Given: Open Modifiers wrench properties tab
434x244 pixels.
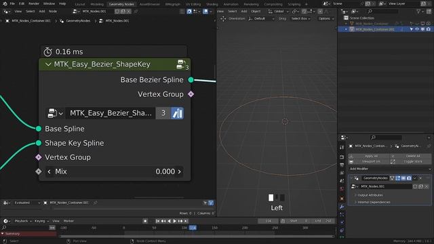Looking at the screenshot, I should click(342, 207).
